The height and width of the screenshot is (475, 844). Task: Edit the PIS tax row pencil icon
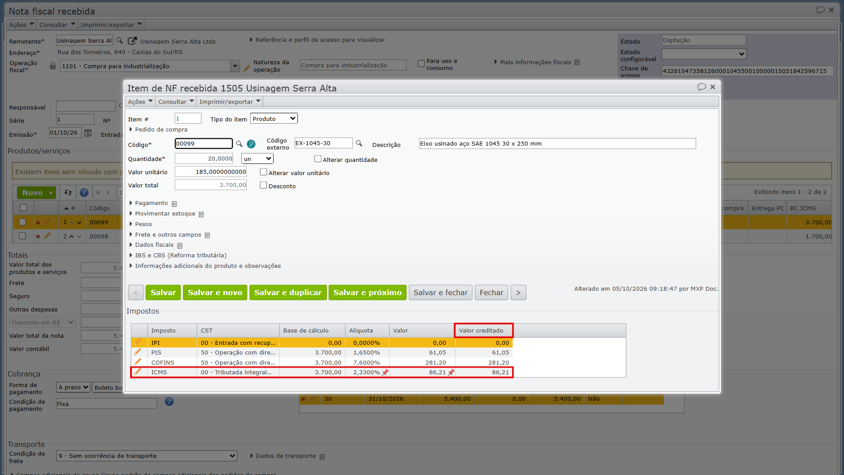point(138,352)
